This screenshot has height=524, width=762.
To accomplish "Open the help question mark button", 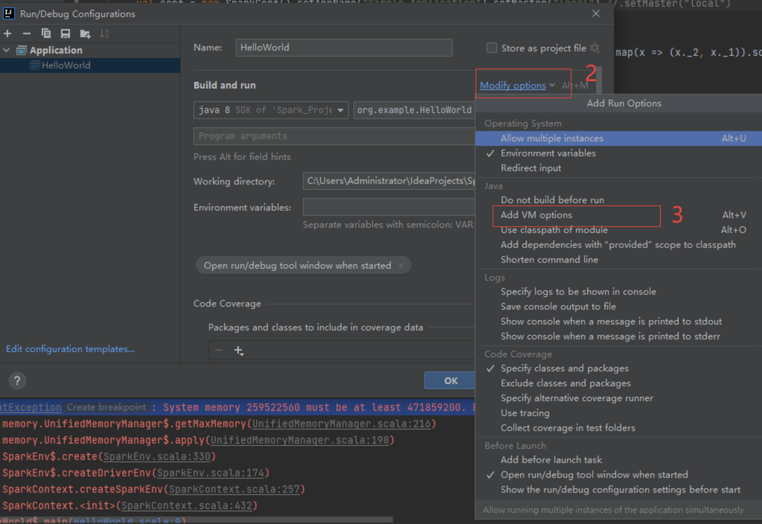I will (17, 381).
